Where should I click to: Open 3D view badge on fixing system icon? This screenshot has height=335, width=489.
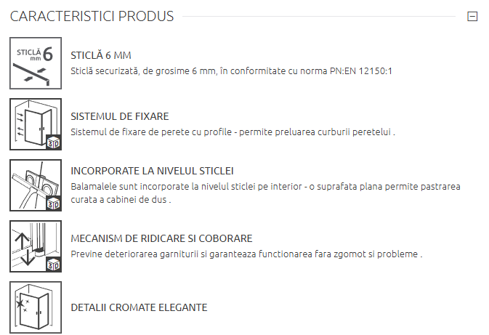[x=52, y=143]
